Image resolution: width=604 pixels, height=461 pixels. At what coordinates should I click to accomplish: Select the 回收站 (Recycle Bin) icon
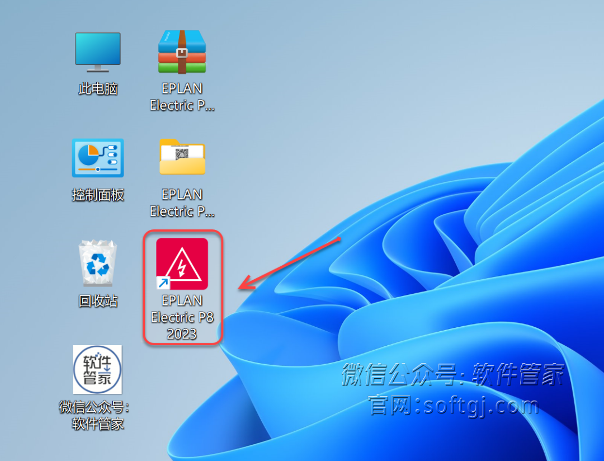pos(98,264)
